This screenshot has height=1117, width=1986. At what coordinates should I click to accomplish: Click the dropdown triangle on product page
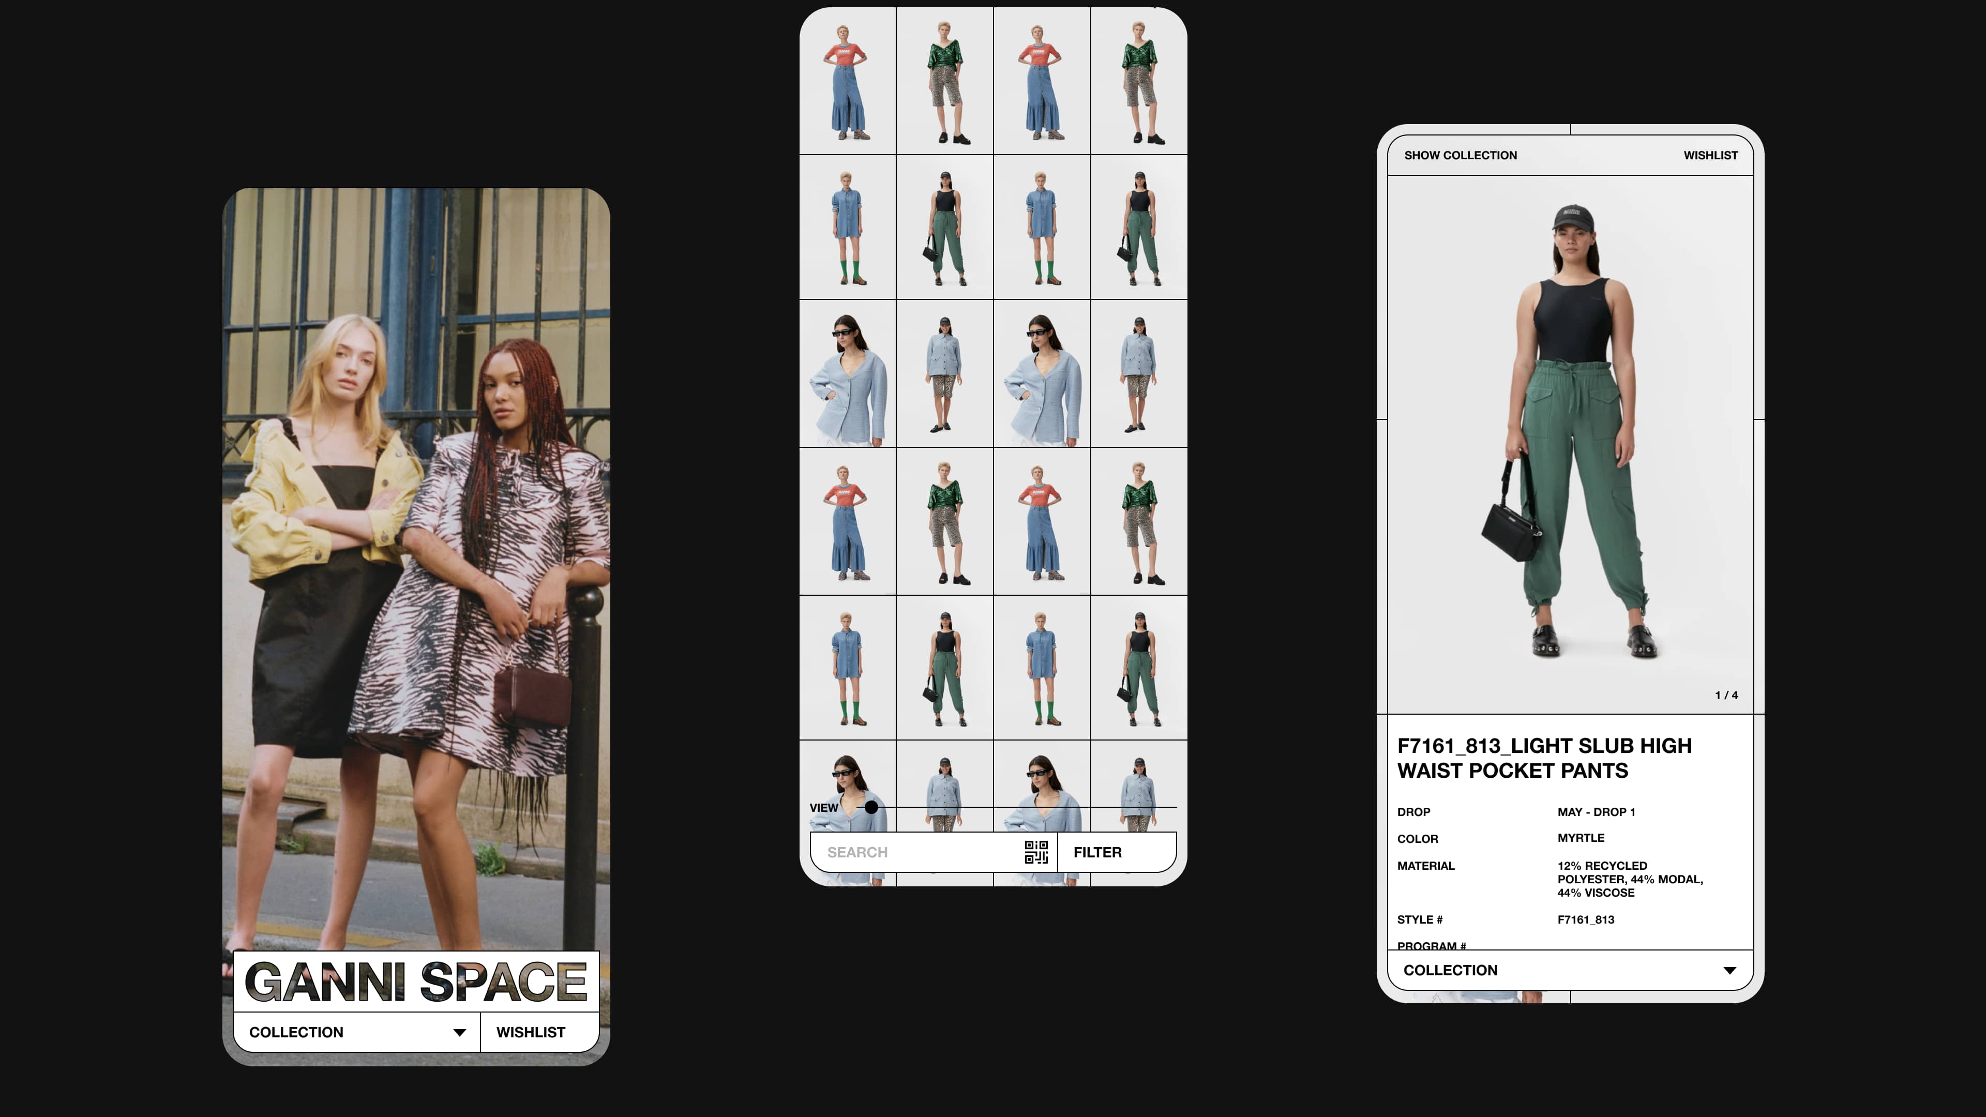click(1729, 971)
